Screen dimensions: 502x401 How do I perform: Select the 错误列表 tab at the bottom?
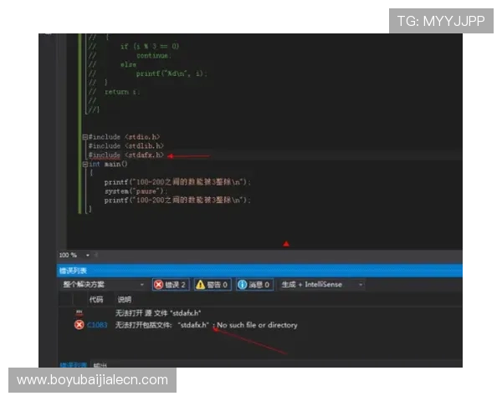click(74, 365)
